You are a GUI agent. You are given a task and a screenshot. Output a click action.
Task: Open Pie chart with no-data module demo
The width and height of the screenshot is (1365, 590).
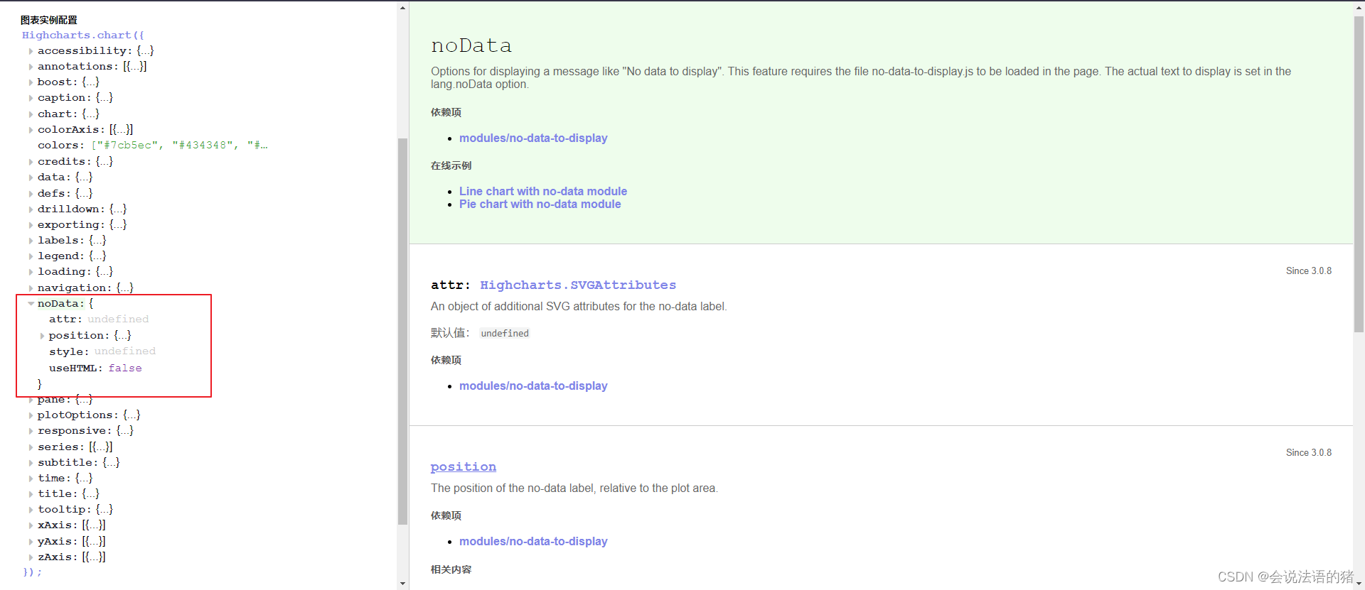[540, 204]
